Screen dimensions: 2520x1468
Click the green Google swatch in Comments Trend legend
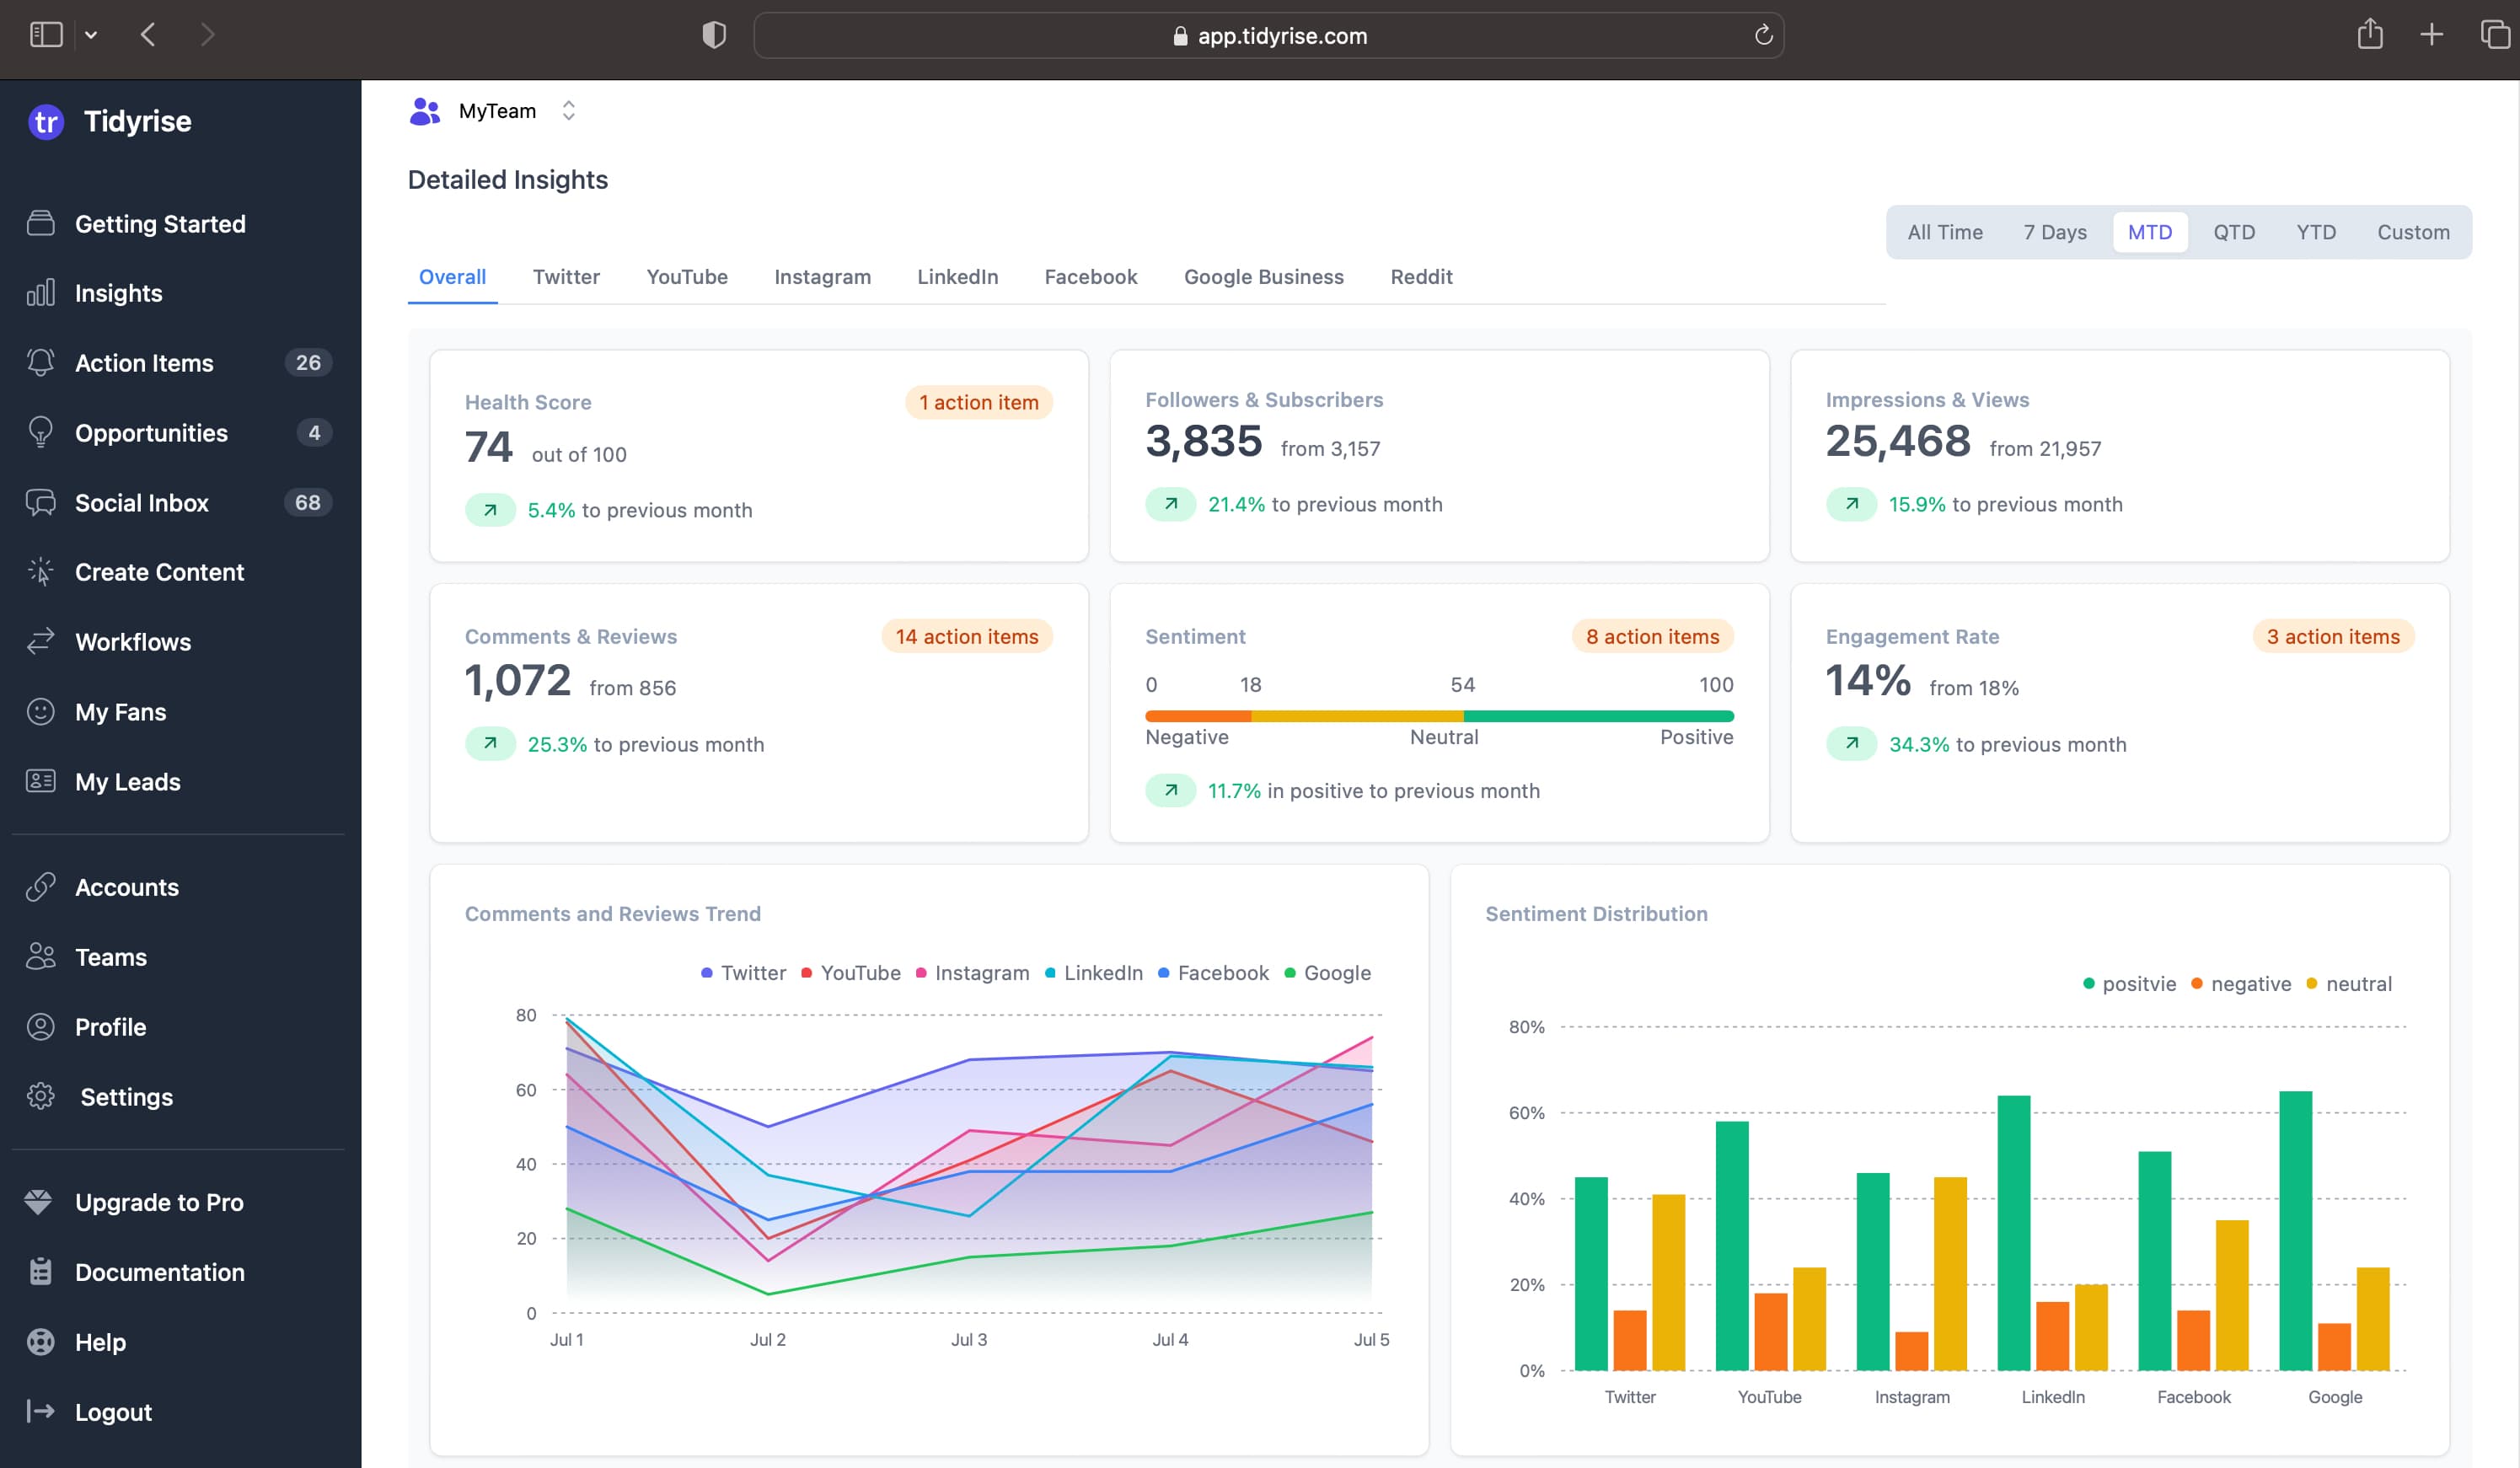pyautogui.click(x=1290, y=973)
